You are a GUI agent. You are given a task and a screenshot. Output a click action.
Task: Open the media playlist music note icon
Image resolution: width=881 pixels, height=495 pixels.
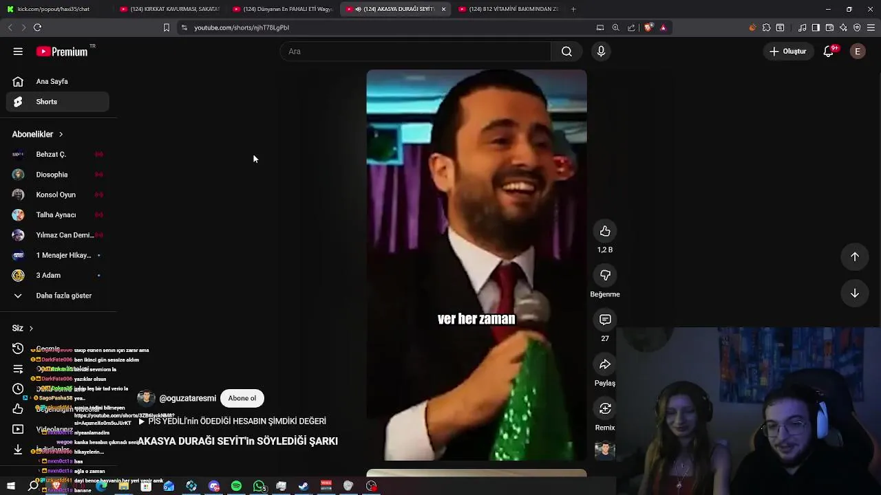(802, 27)
